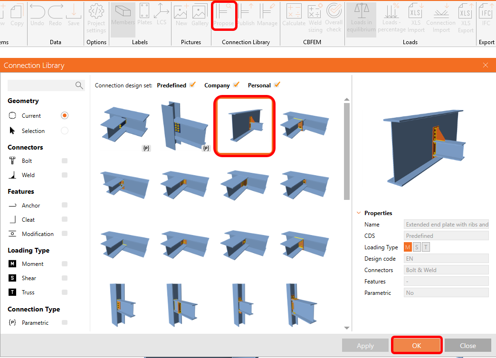Screen dimensions: 496x358
Task: Enable the Shear loading type filter
Action: 65,278
